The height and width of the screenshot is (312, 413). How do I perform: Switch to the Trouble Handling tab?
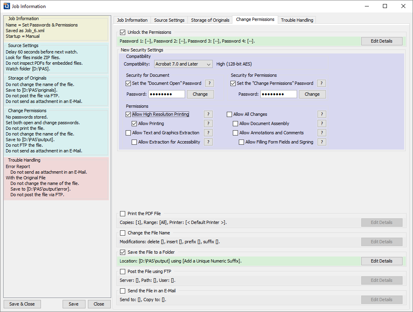click(297, 20)
